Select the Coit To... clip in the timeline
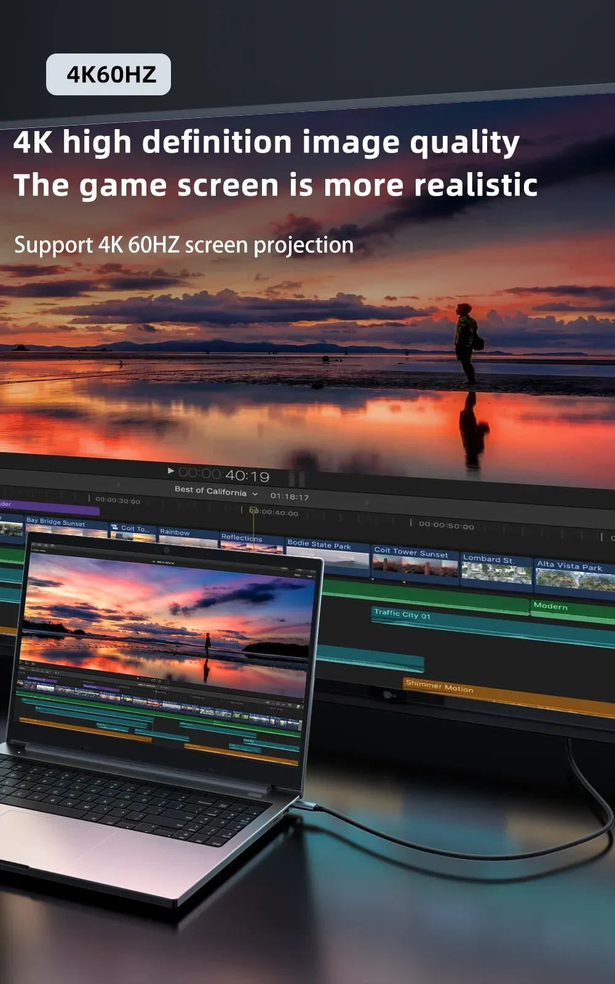Screen dimensions: 615x984 (x=133, y=533)
